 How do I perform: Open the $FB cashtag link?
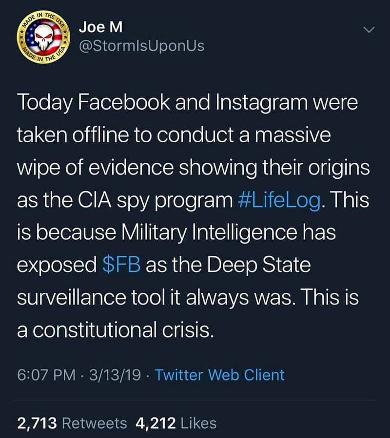(x=121, y=265)
